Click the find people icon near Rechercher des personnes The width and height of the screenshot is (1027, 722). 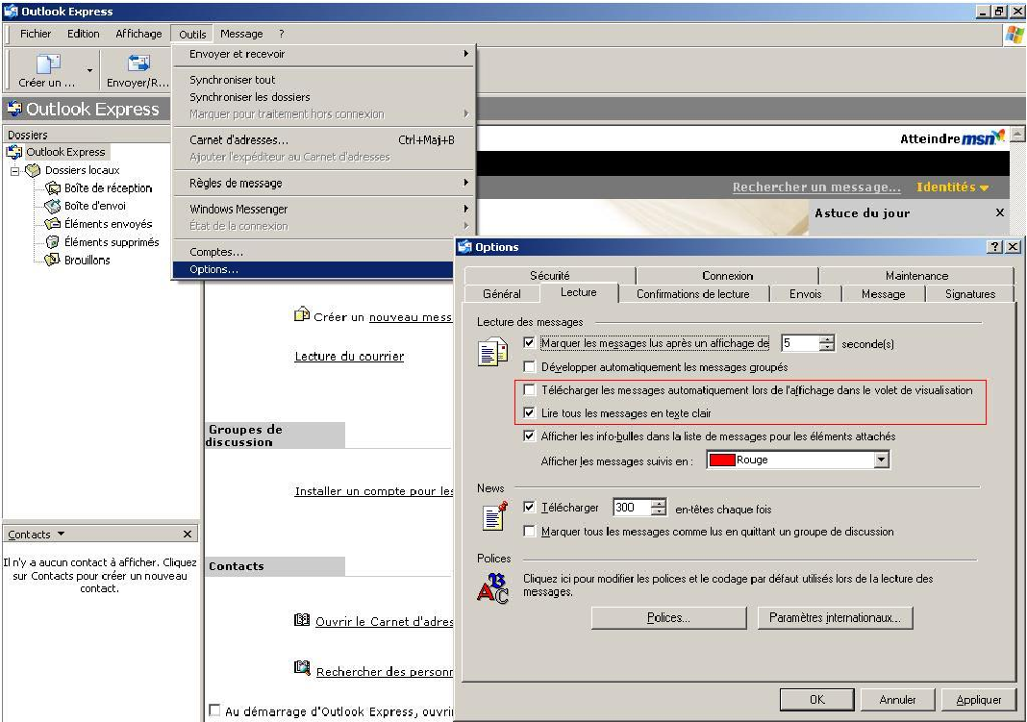[302, 668]
